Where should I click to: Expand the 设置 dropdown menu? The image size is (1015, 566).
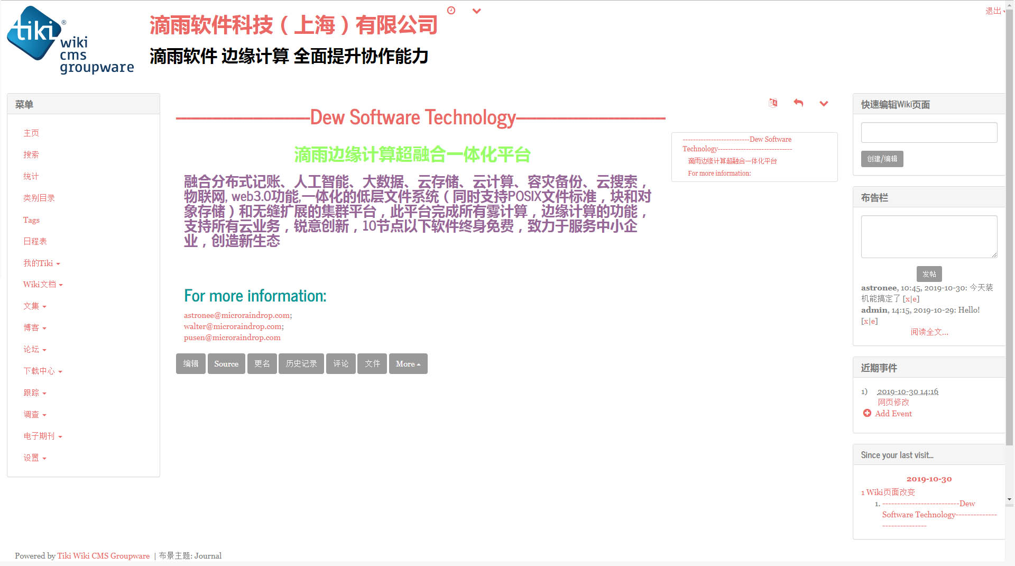point(35,458)
